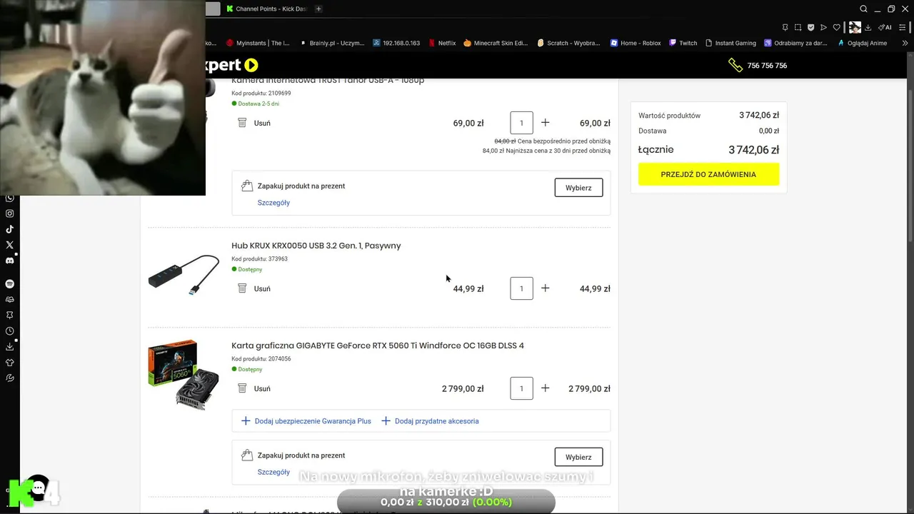Open the downloads icon in the sidebar
Viewport: 914px width, 514px height.
click(10, 347)
